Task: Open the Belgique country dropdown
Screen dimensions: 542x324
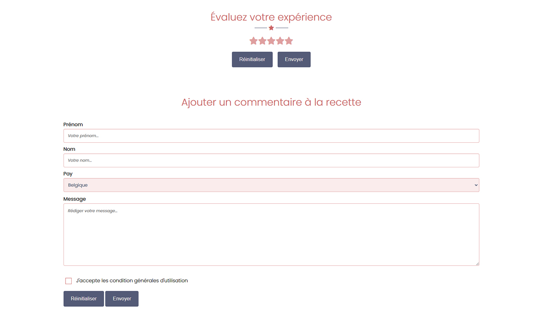Action: [271, 185]
